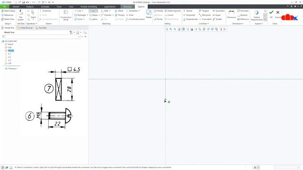Apply the Parallel constraint

pyautogui.click(x=217, y=19)
